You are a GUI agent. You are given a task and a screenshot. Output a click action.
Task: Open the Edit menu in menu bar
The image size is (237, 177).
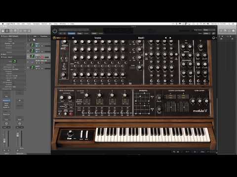(x=23, y=24)
